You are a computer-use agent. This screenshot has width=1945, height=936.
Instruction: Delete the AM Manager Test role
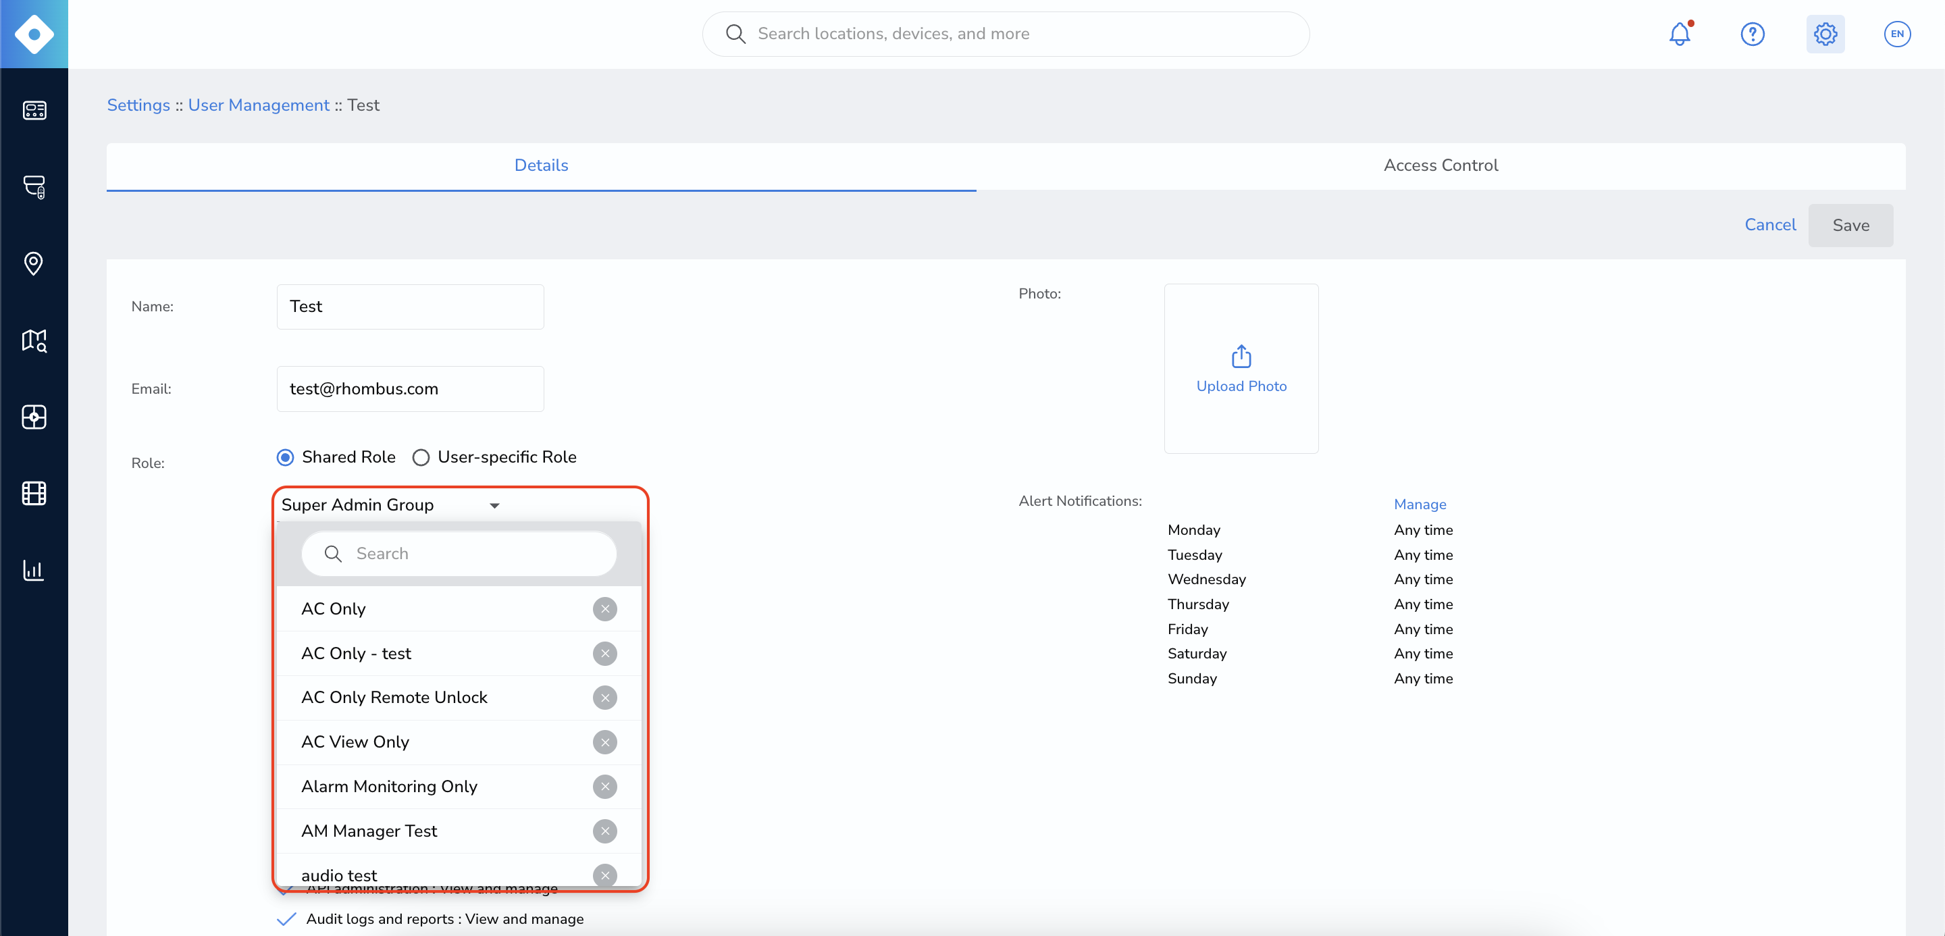click(x=605, y=831)
